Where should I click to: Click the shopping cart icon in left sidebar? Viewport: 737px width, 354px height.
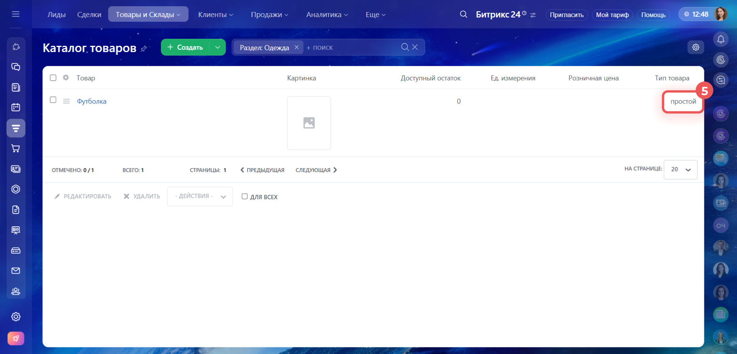(x=16, y=148)
